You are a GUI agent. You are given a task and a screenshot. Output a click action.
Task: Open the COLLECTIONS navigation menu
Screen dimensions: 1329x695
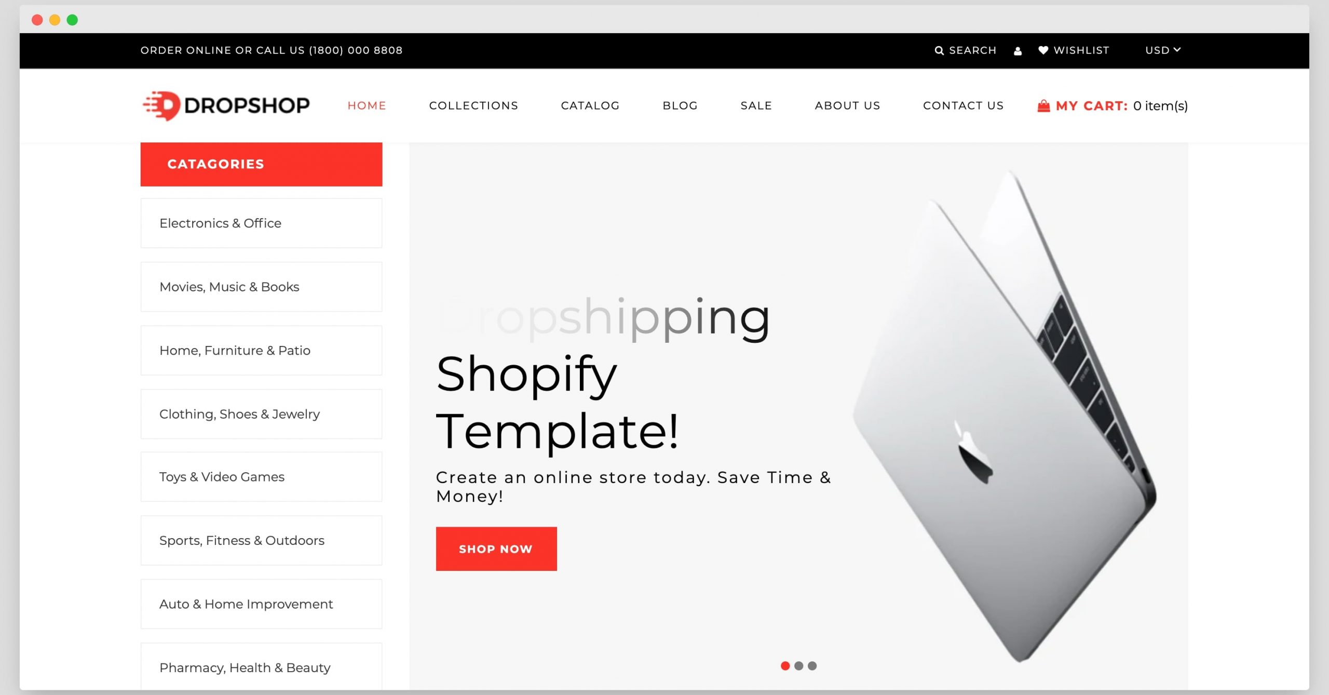coord(473,105)
